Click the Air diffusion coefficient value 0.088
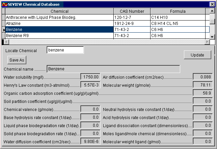217x149 pixels. coord(203,77)
